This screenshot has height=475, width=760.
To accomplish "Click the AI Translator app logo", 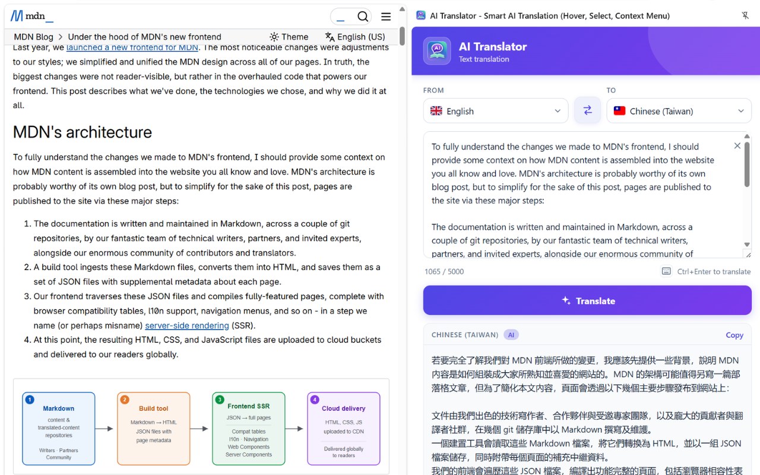I will [x=437, y=51].
